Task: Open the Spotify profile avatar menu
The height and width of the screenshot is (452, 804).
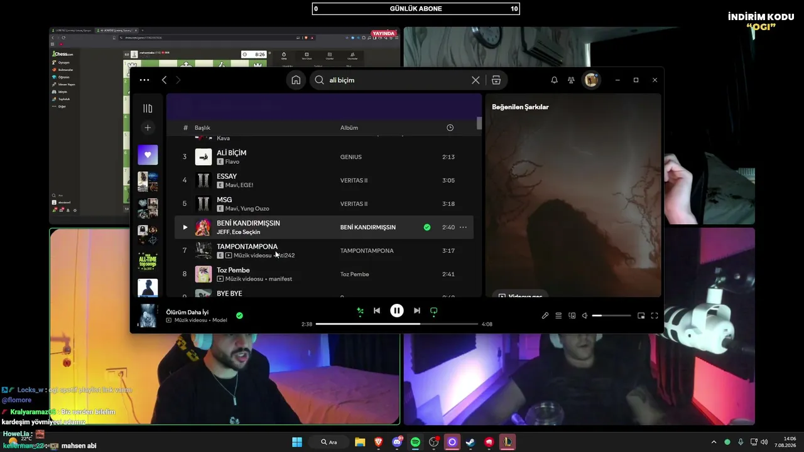Action: 591,80
